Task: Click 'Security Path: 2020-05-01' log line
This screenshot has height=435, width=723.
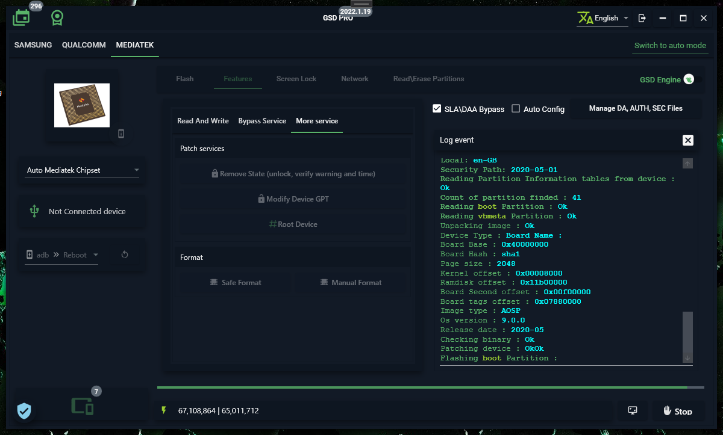Action: [499, 170]
